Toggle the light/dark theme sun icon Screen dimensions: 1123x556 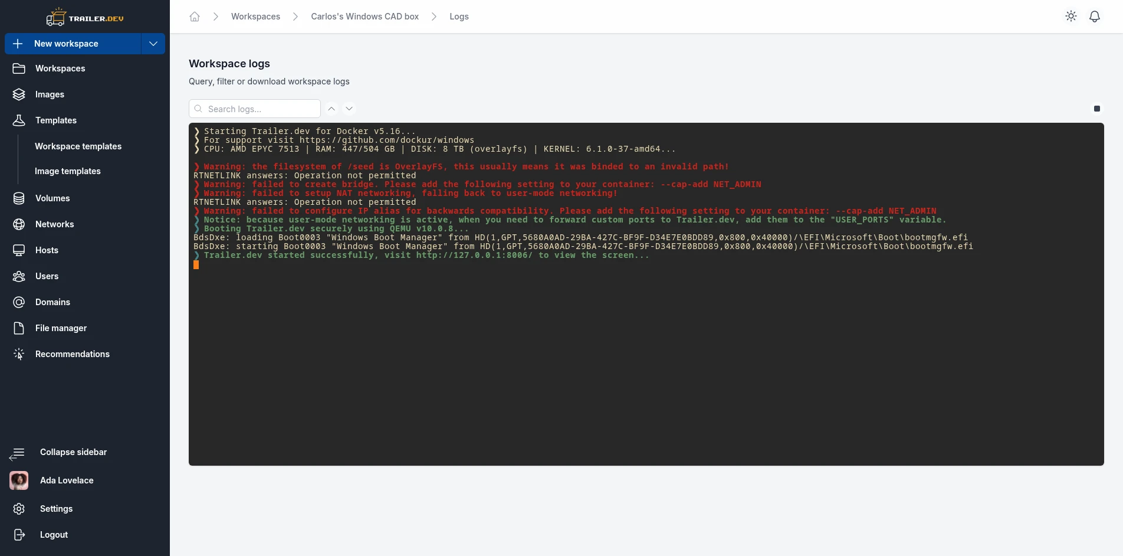tap(1071, 17)
